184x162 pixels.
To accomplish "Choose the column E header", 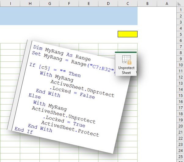I will click(x=88, y=3).
